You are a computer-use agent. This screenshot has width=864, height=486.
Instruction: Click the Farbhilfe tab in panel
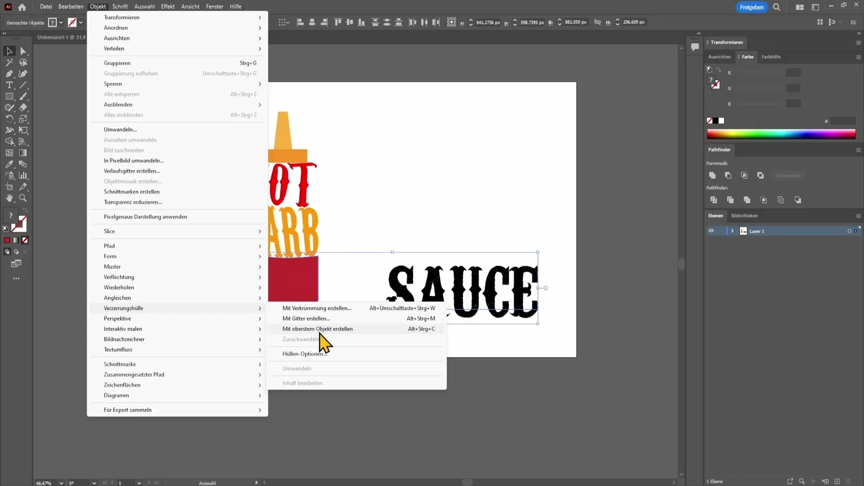[771, 56]
